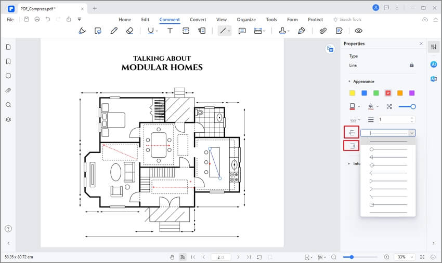Select the Area Highlight tool
This screenshot has width=442, height=263.
click(98, 31)
